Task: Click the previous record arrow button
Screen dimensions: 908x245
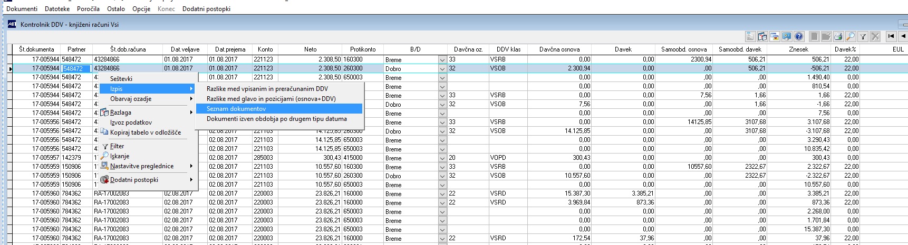Action: (903, 36)
